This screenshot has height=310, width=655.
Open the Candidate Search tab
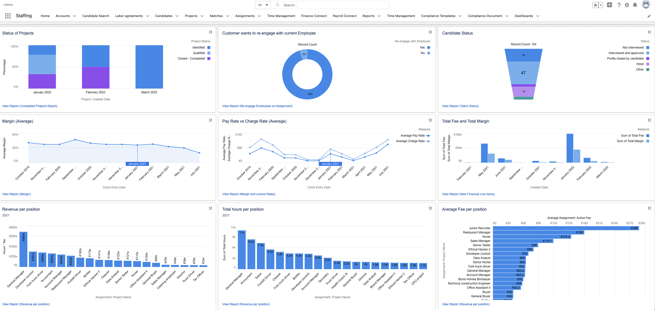pyautogui.click(x=96, y=16)
